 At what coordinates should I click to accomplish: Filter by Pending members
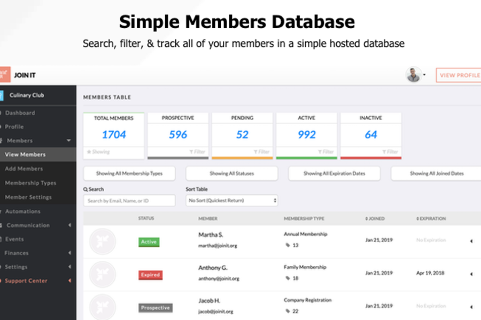[x=262, y=152]
